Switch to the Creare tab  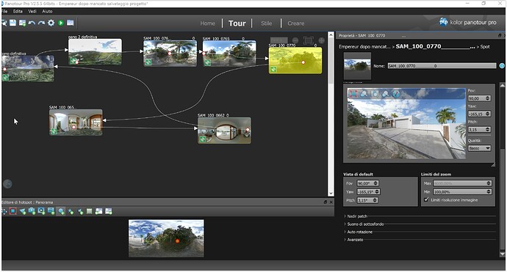(x=296, y=23)
